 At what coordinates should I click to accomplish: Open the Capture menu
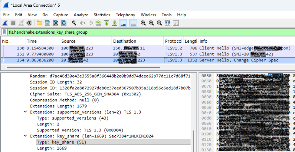[61, 15]
